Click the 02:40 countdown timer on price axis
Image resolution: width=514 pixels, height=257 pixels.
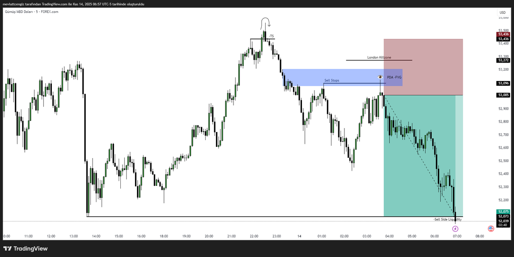click(503, 225)
